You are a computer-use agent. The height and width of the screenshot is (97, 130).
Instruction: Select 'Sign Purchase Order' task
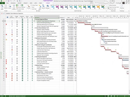(x=42, y=43)
